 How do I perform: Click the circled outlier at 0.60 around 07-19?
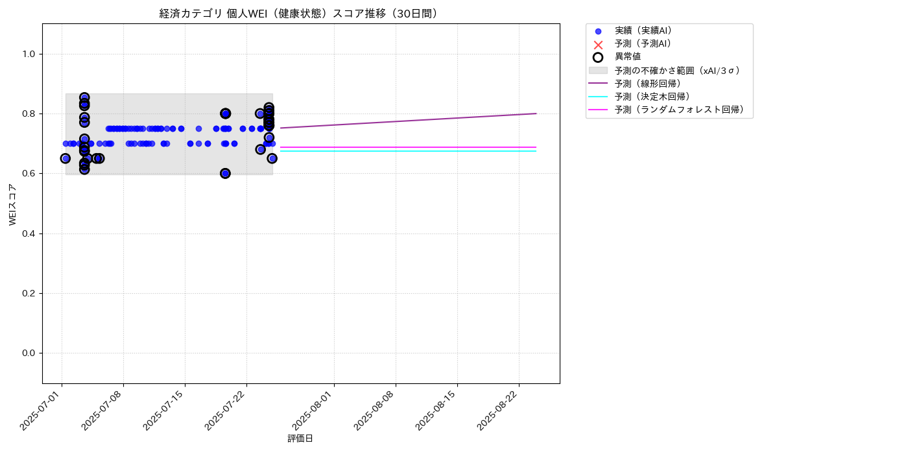coord(225,173)
